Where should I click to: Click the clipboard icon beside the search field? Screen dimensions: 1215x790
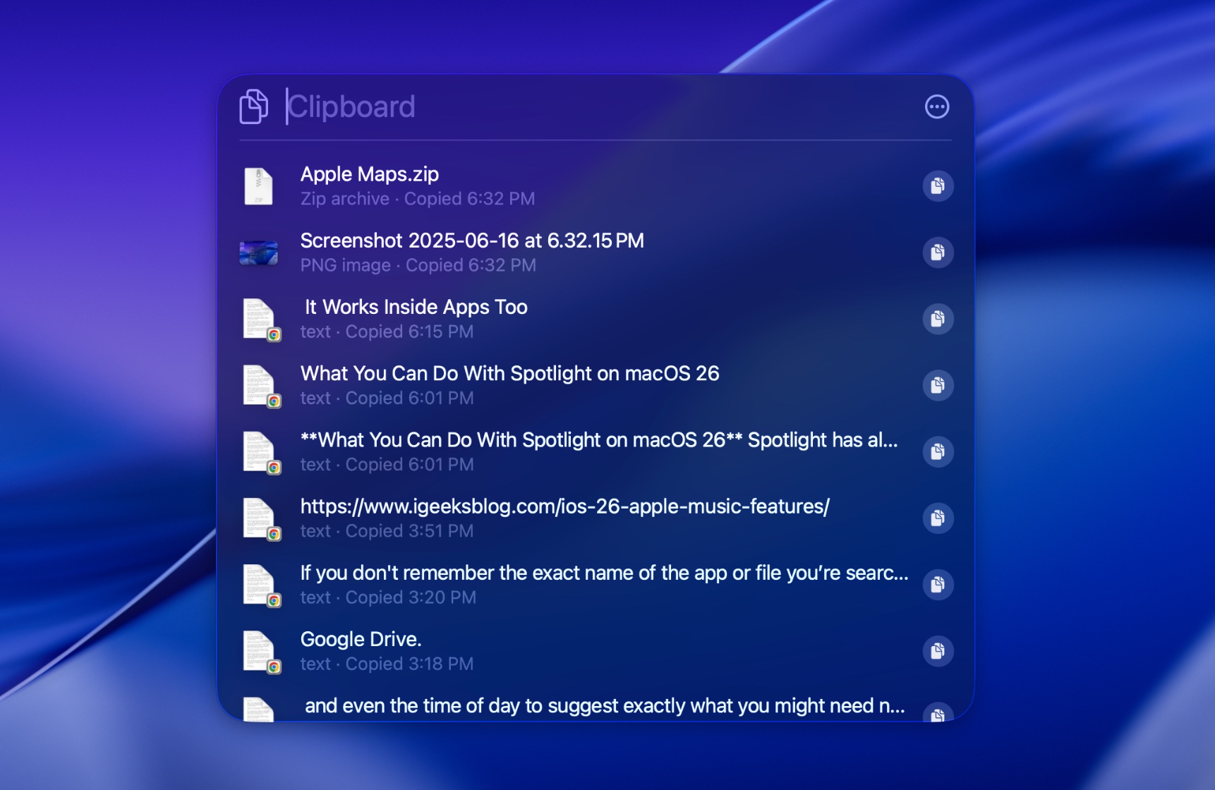point(254,107)
